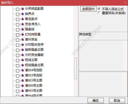Click the magenta icon beside 今买明卖副图

pos(23,9)
